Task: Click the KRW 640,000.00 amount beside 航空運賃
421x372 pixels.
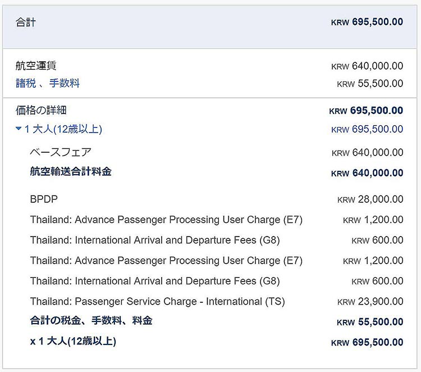Action: [x=367, y=66]
